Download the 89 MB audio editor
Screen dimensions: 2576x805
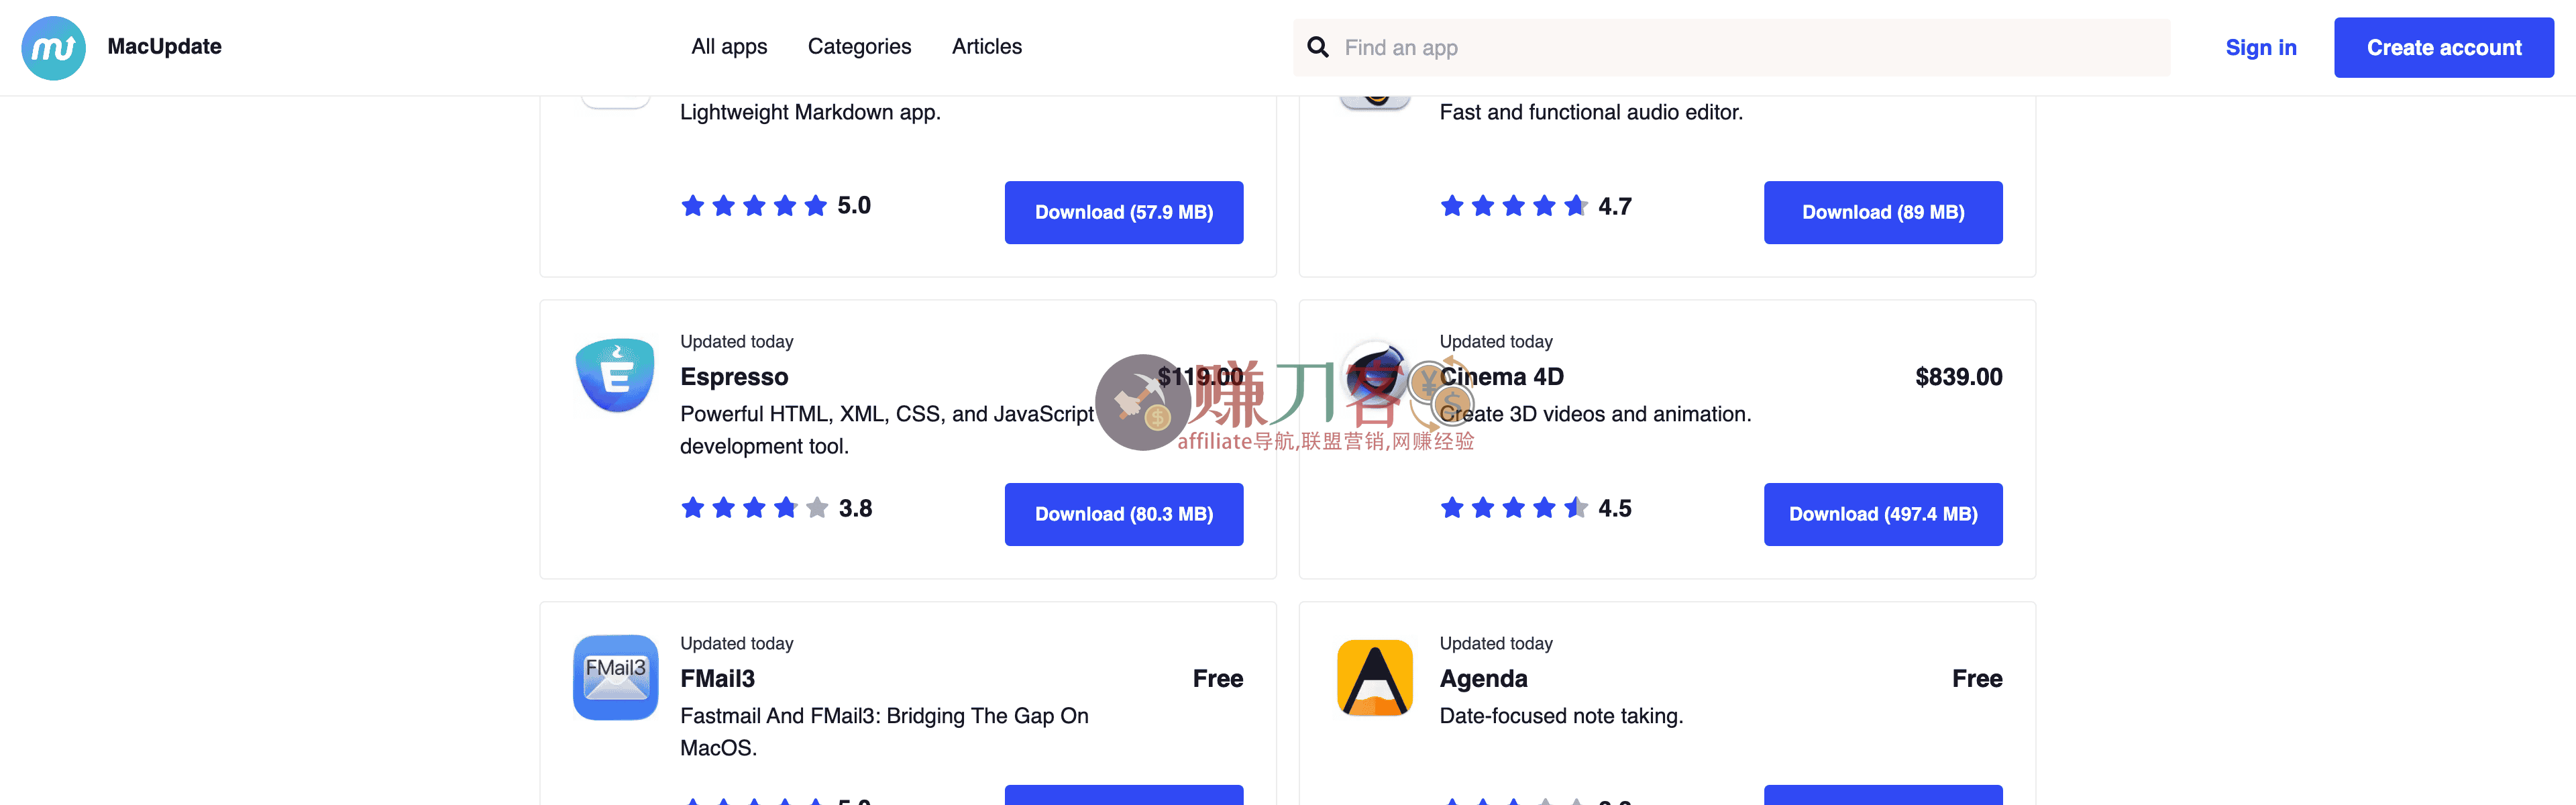click(x=1882, y=212)
